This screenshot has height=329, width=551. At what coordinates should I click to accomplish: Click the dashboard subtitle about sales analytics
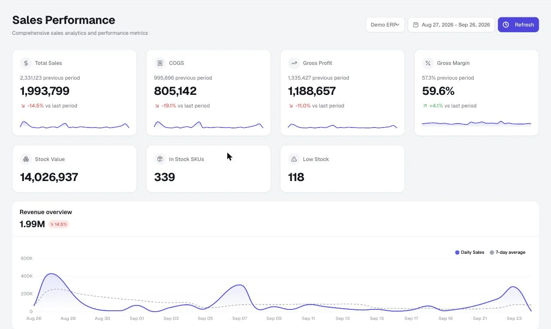click(x=80, y=33)
